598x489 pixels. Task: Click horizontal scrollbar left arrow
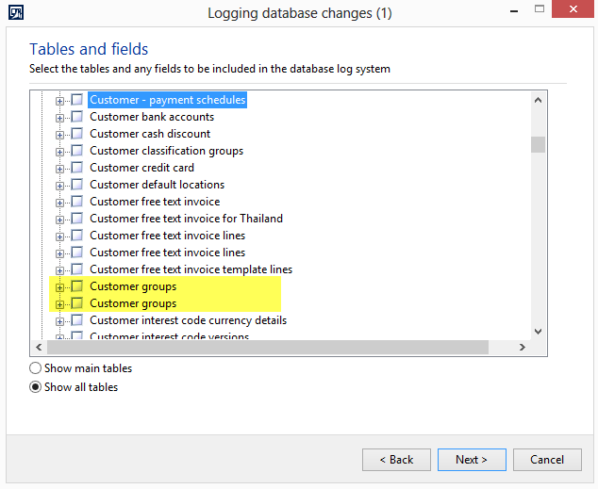[x=38, y=348]
